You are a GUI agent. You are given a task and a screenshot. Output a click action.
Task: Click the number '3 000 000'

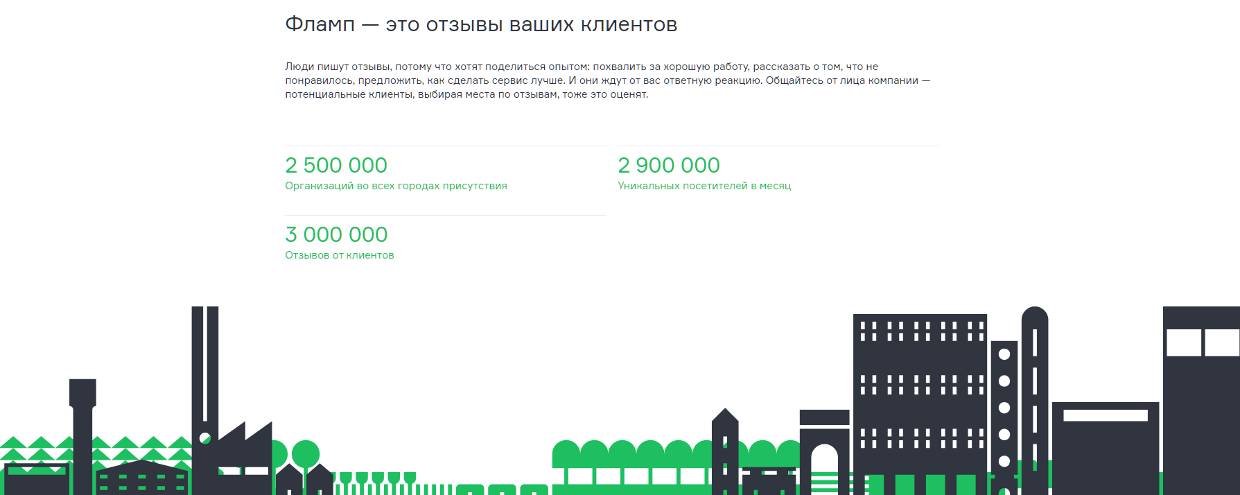336,235
